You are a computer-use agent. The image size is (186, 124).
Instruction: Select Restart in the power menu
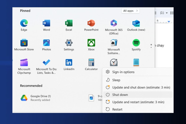pyautogui.click(x=138, y=109)
